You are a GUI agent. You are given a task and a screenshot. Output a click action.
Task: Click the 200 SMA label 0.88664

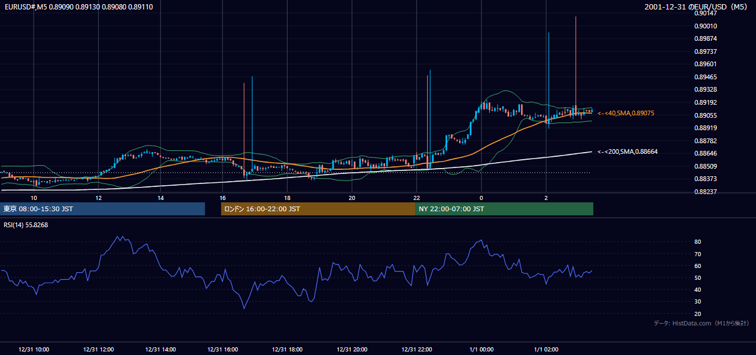pos(628,152)
